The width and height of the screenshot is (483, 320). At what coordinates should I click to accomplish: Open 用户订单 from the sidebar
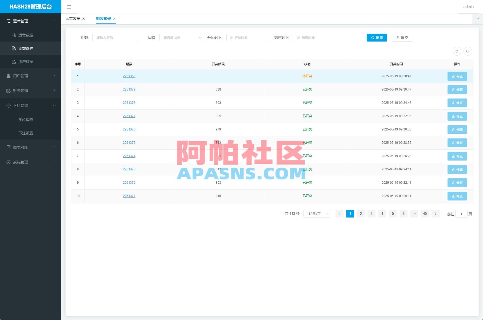[26, 61]
